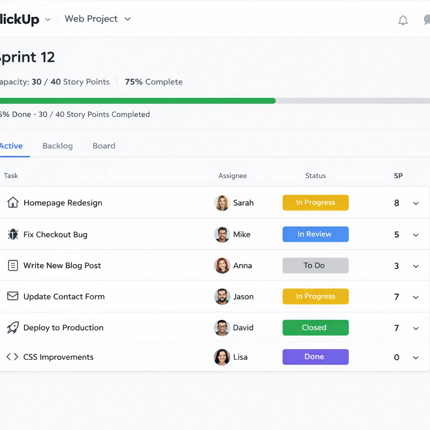Click the document icon for Write New Blog Post

(x=13, y=265)
